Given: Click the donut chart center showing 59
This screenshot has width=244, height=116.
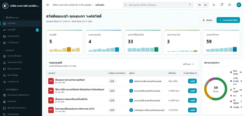Looking at the screenshot, I should 216,89.
